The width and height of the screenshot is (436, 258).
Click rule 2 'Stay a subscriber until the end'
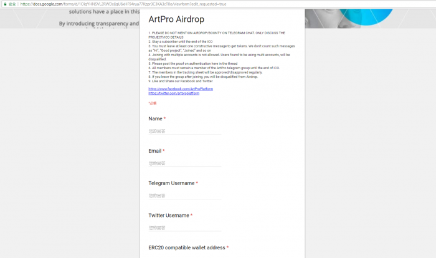(x=181, y=42)
